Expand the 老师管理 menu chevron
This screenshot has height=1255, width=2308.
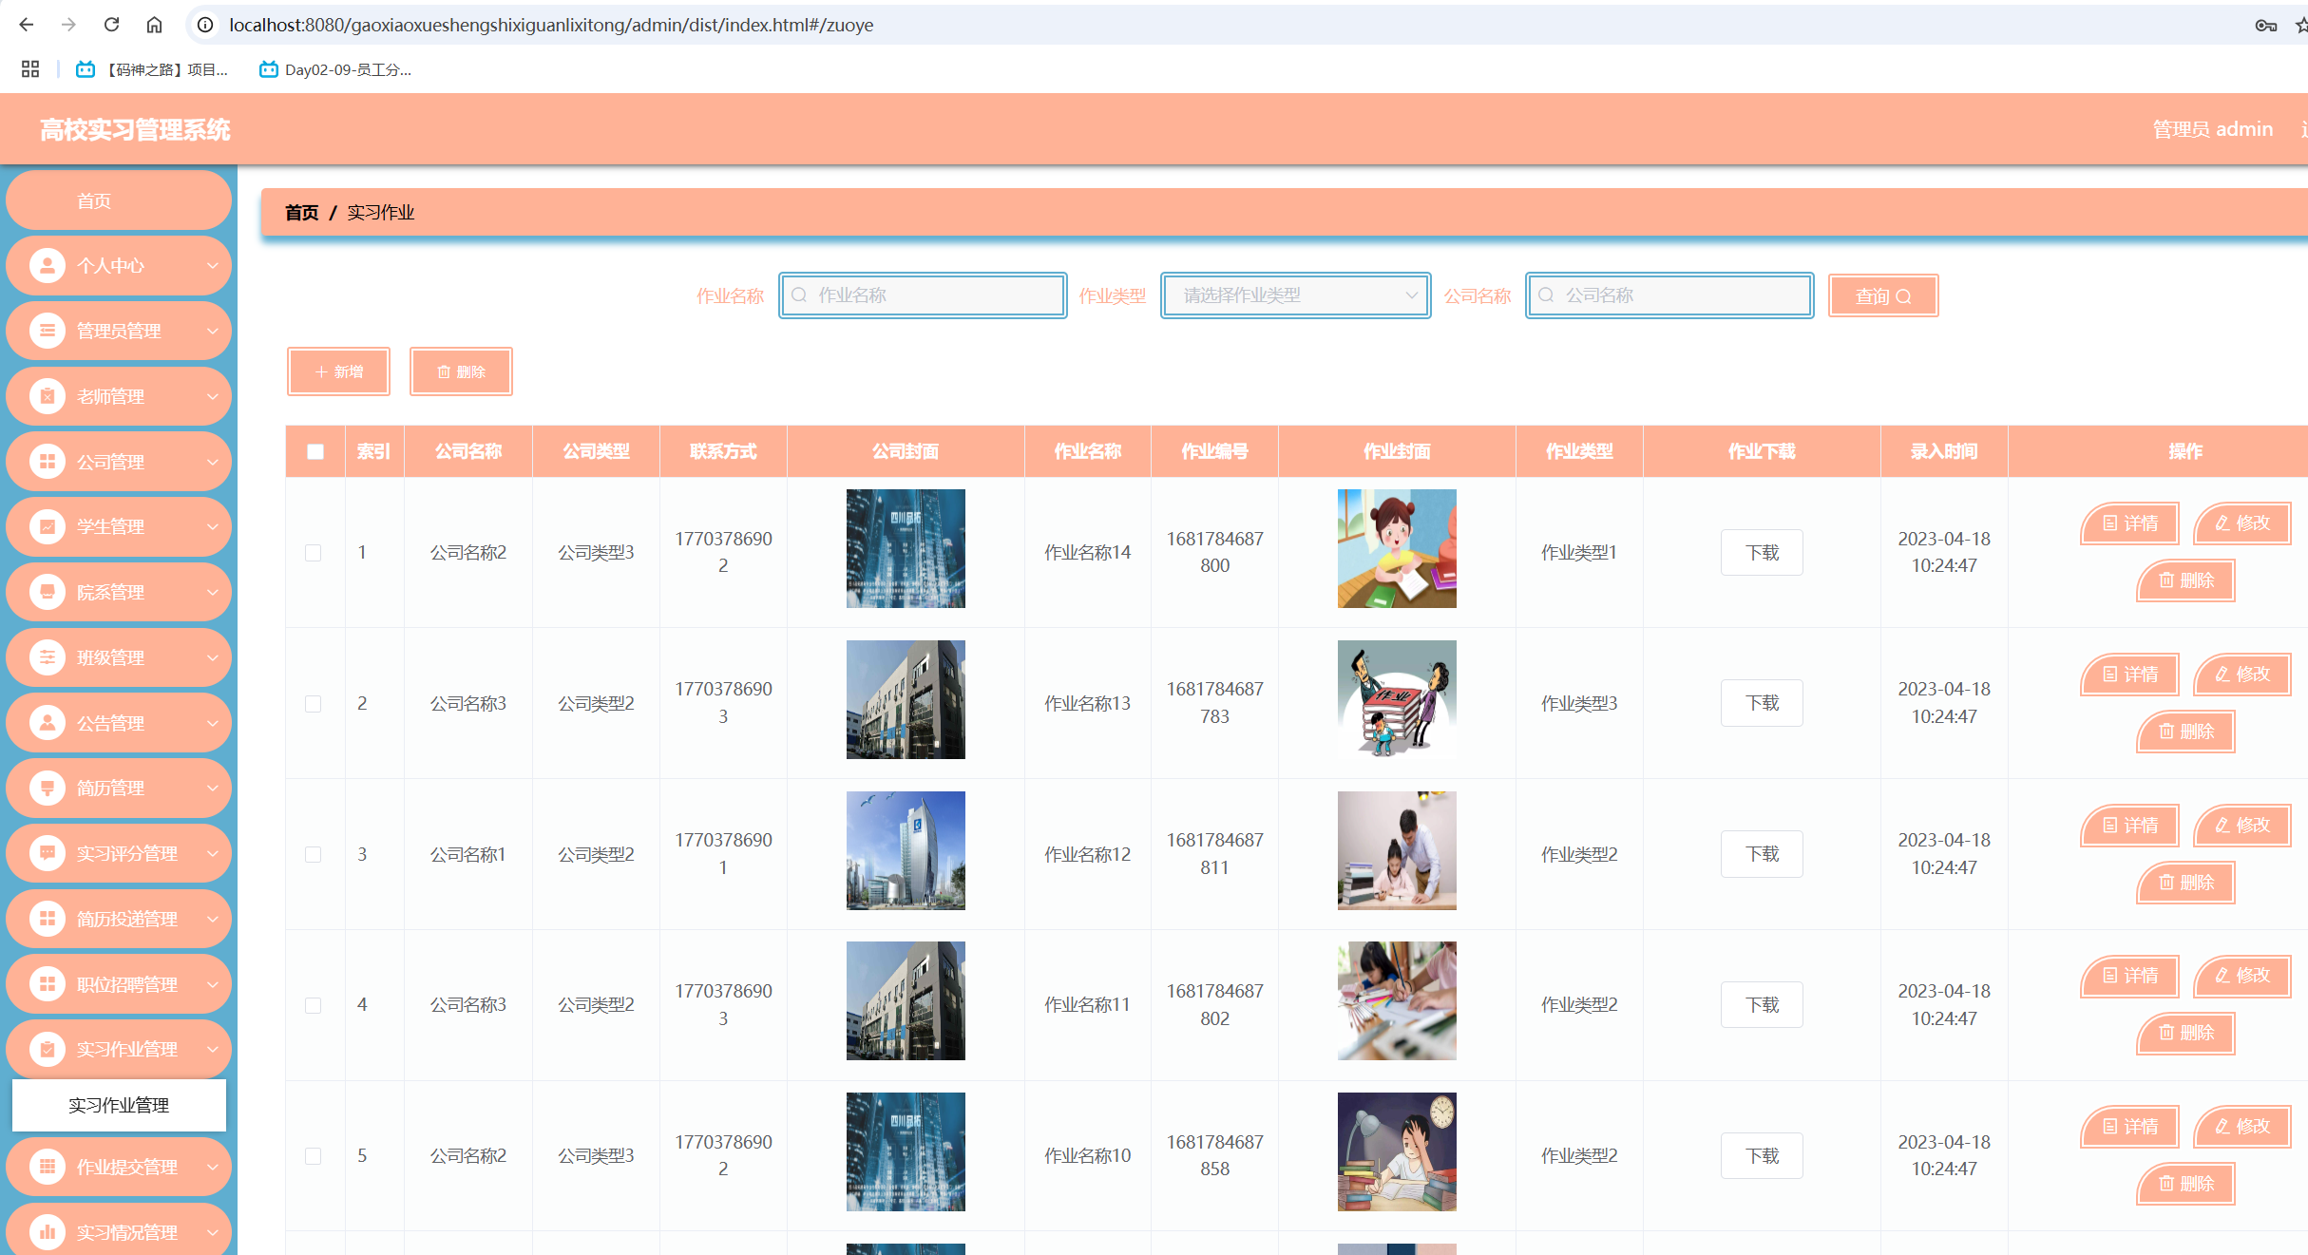(213, 397)
